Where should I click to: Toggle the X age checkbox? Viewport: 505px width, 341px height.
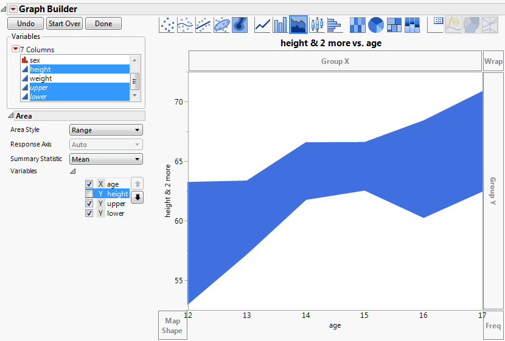[x=89, y=184]
